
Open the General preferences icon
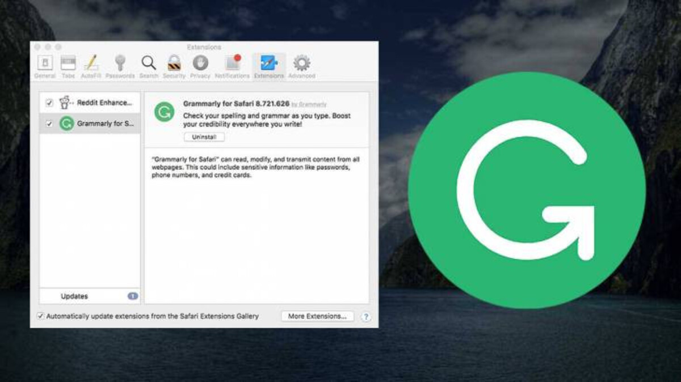(x=44, y=62)
